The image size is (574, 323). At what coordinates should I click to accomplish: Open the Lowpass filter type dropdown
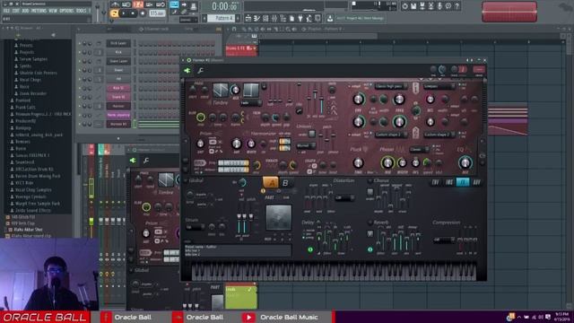[439, 86]
